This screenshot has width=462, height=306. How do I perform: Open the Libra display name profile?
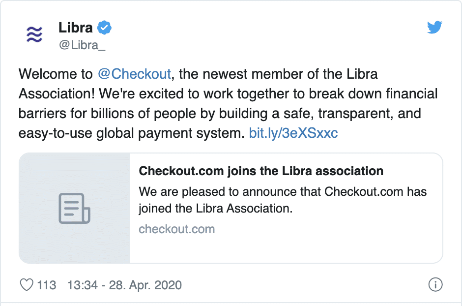[x=75, y=28]
